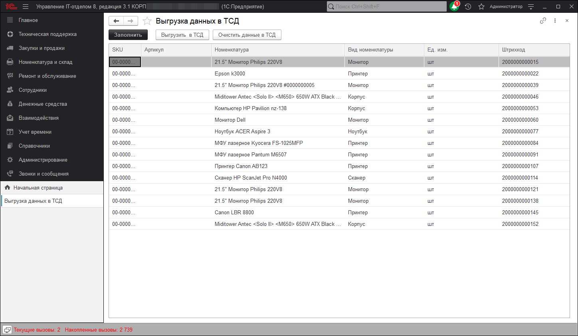Click the search field in the title bar
Screen dimensions: 578x336
(386, 6)
